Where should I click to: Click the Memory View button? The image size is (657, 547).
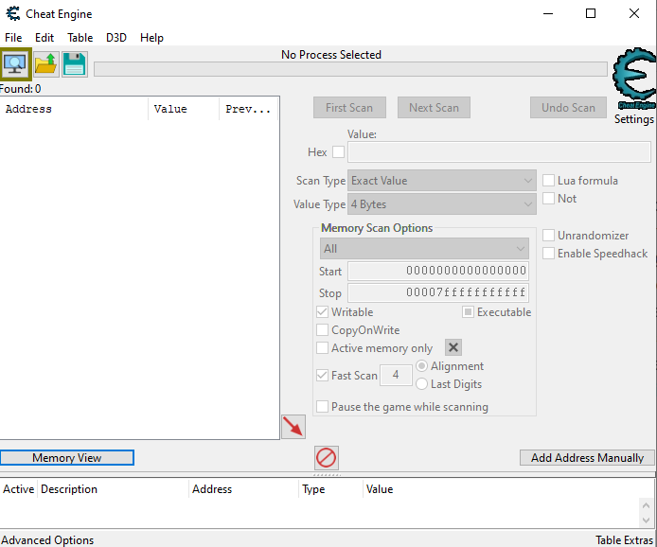(67, 458)
